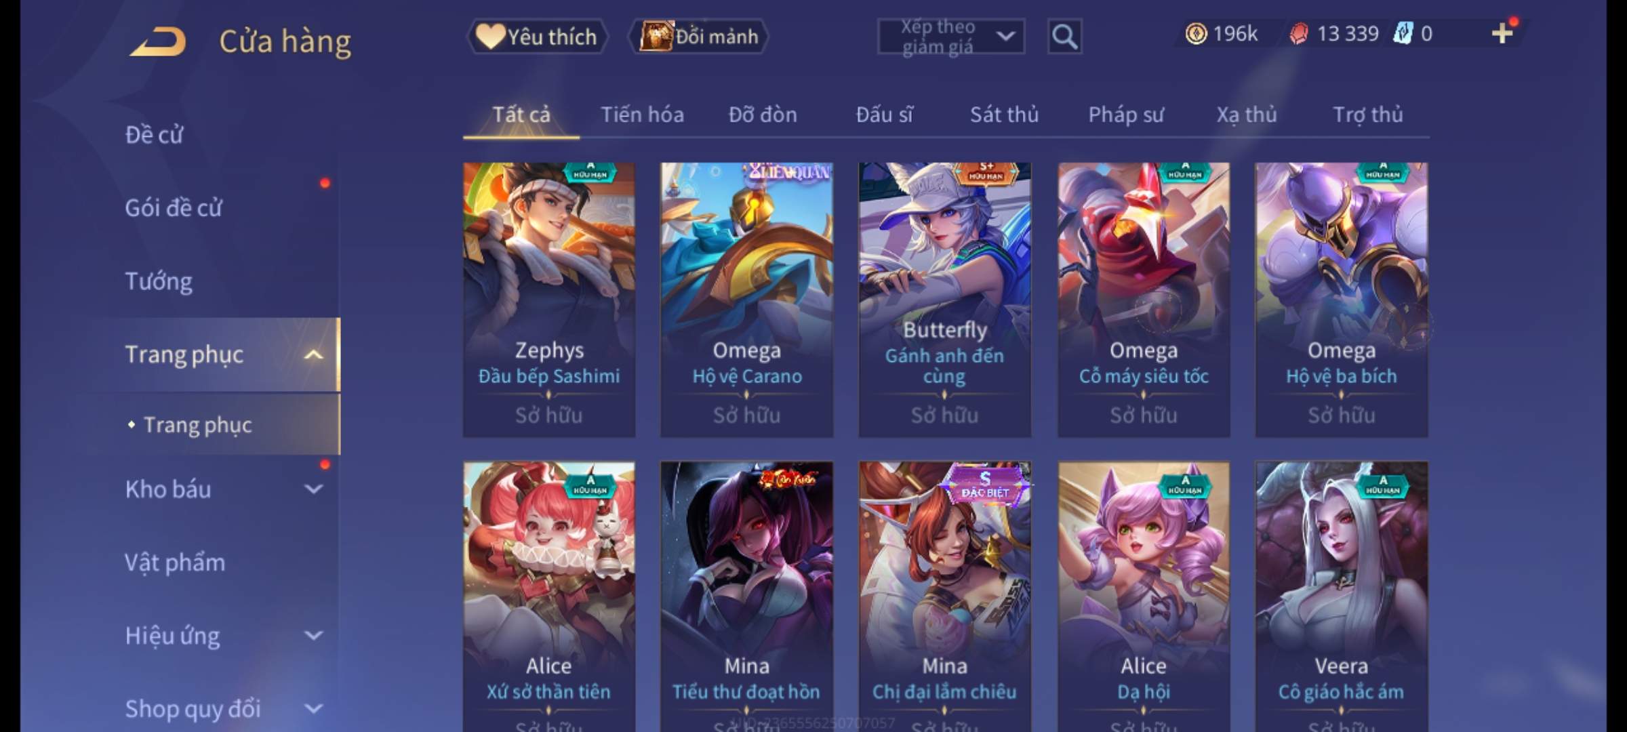Open the Tướng sidebar menu

pyautogui.click(x=159, y=281)
